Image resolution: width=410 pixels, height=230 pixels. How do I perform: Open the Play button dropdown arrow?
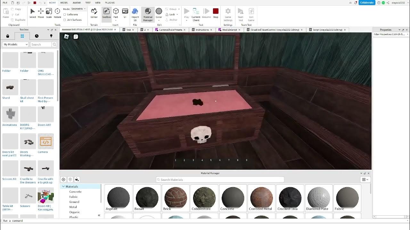coord(186,20)
